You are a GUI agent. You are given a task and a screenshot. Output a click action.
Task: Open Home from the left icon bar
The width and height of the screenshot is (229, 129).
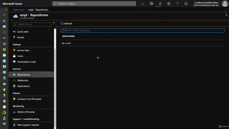point(4,21)
